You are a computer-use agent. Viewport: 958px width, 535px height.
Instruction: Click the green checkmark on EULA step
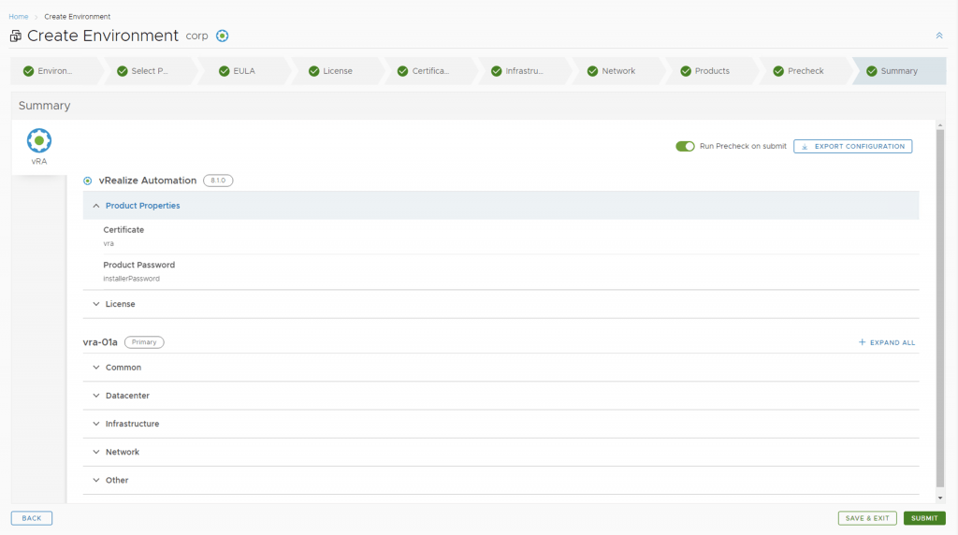coord(225,71)
